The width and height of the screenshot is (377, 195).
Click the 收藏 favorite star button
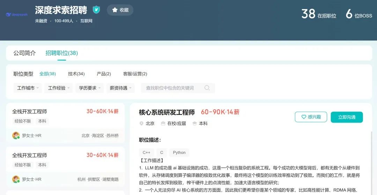120,10
